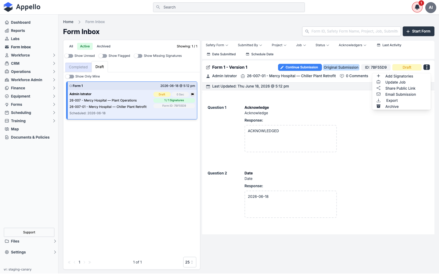Image resolution: width=439 pixels, height=279 pixels.
Task: Click the edit icon beside Form 1 title
Action: click(x=208, y=67)
